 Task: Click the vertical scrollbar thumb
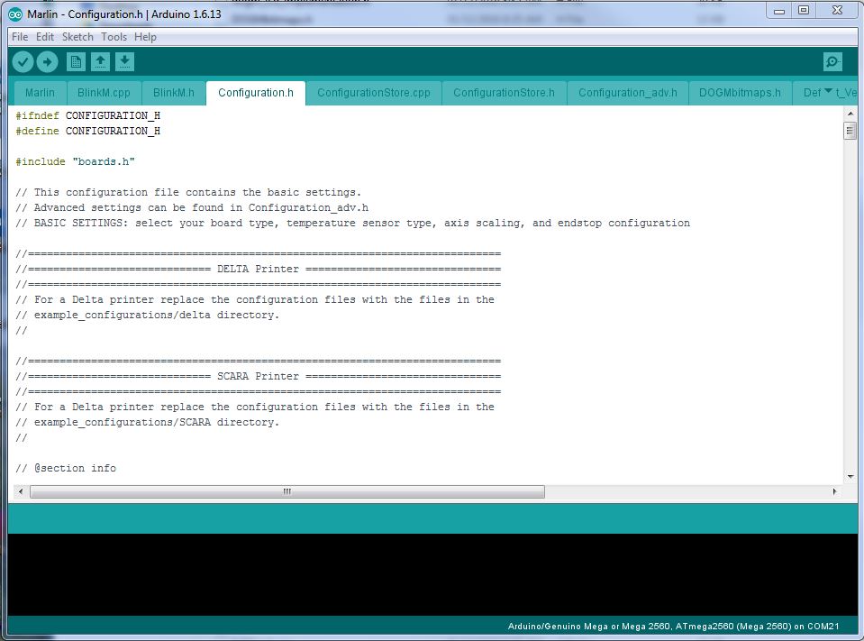(850, 132)
